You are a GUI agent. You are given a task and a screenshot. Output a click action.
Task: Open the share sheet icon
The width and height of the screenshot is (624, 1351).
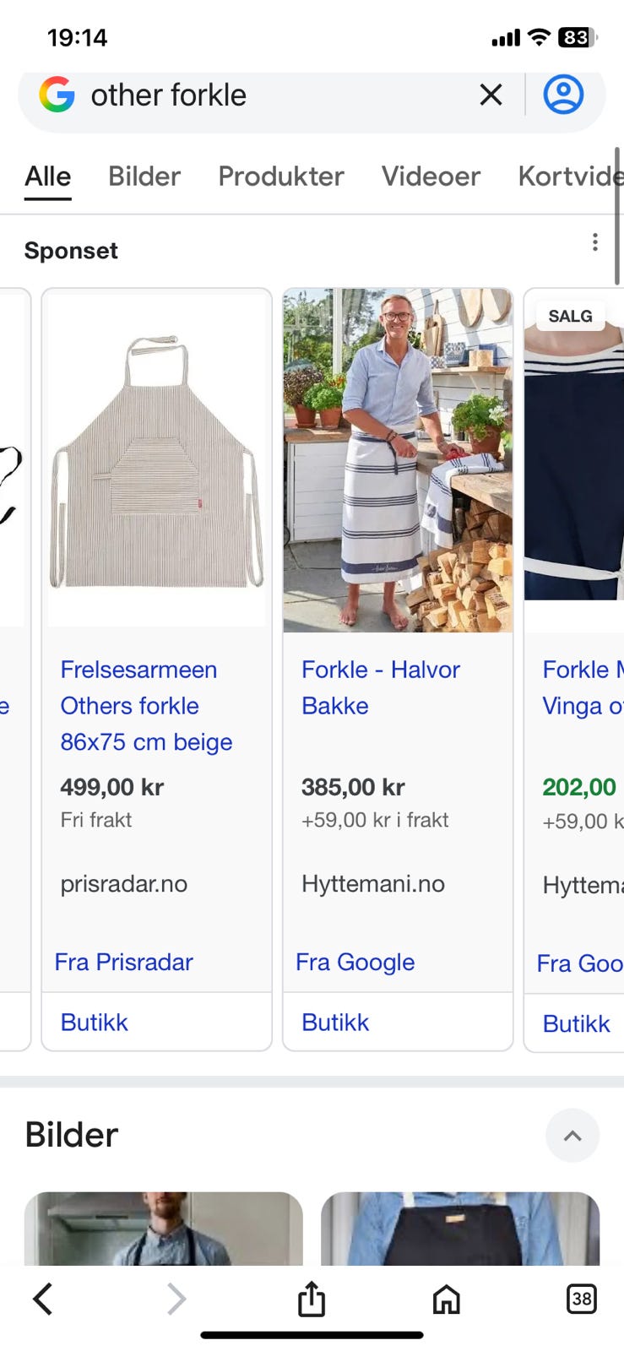click(312, 1299)
